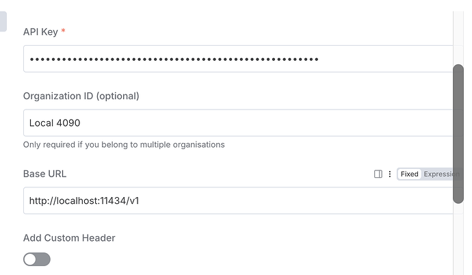The height and width of the screenshot is (275, 472).
Task: Click the Base URL label
Action: 44,174
